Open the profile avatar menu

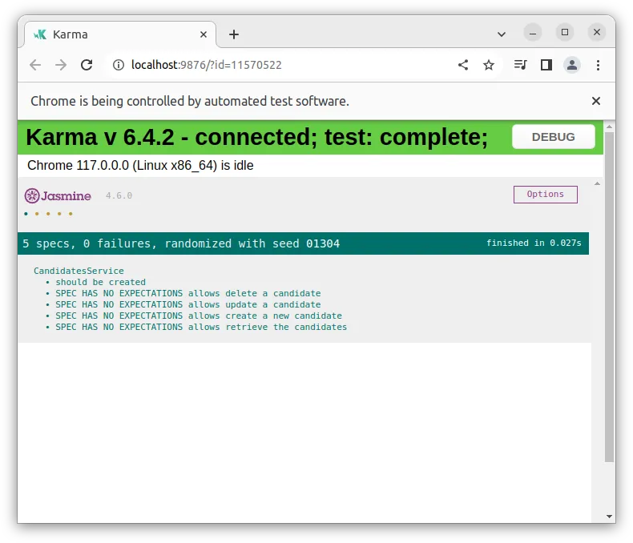tap(572, 65)
